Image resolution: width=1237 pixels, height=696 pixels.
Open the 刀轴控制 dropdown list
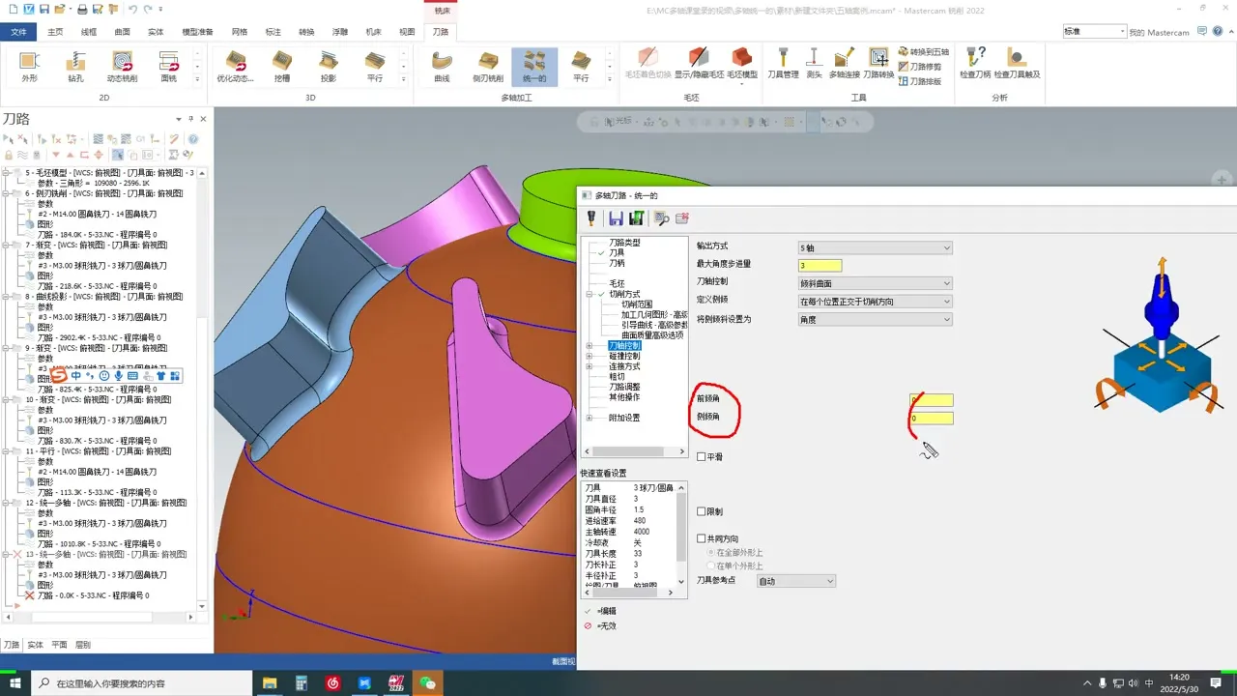pyautogui.click(x=875, y=283)
